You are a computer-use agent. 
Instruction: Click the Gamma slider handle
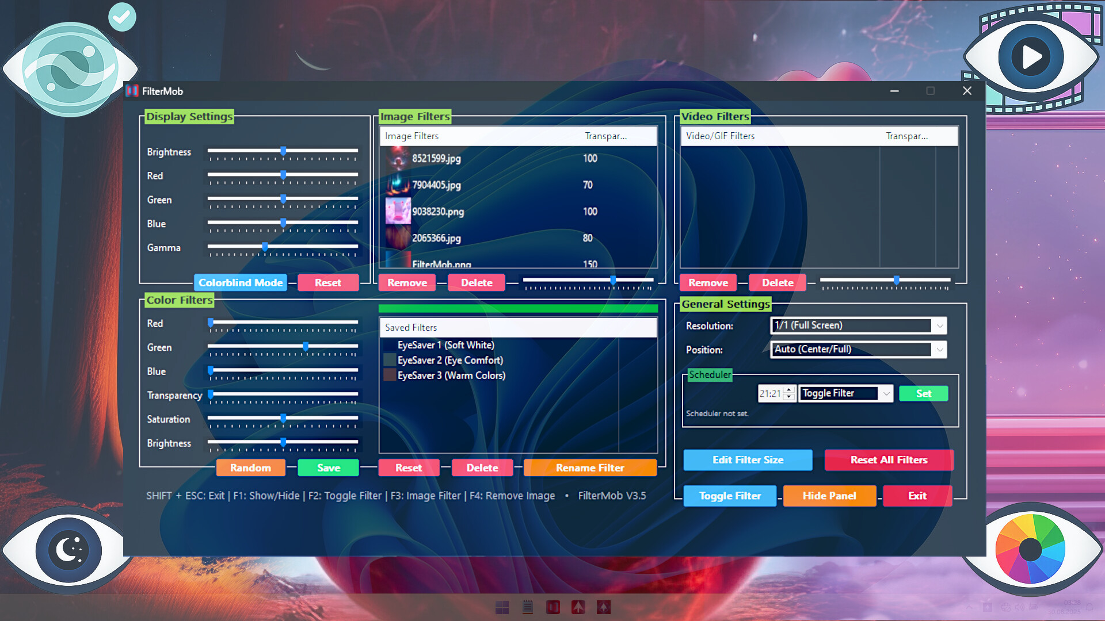pos(265,247)
